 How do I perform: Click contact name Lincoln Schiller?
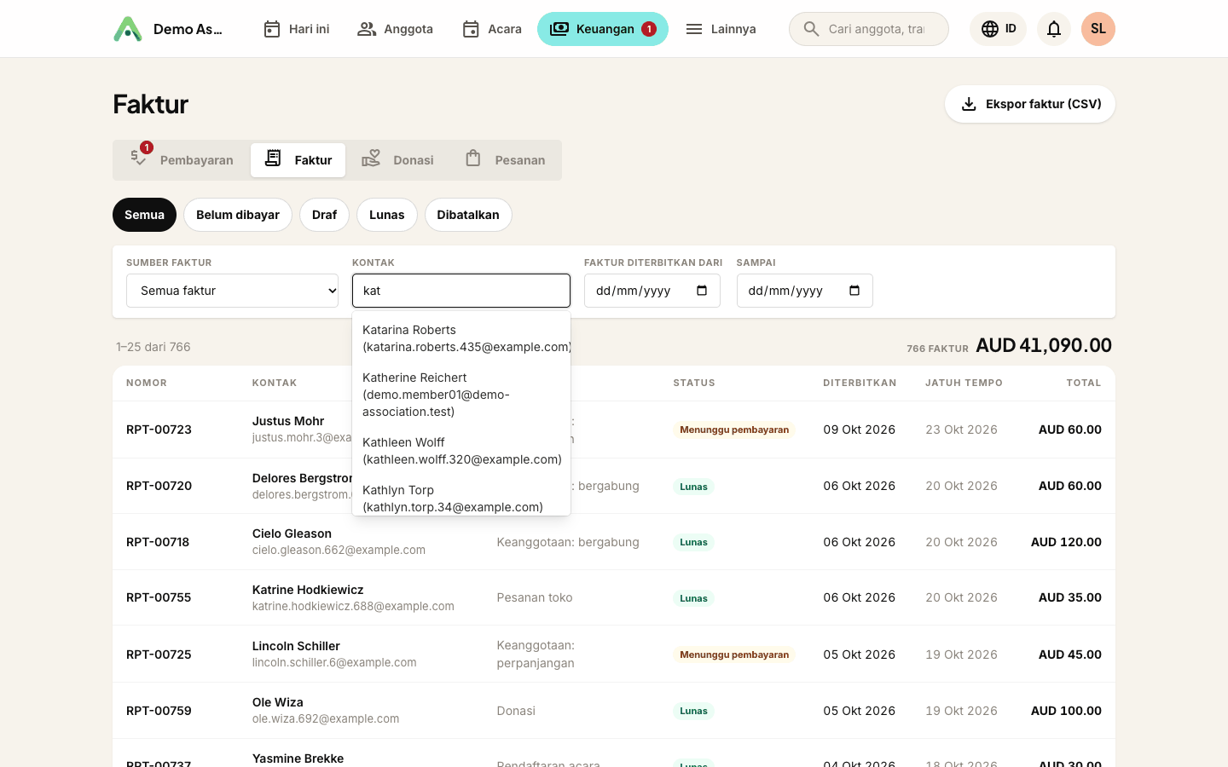pyautogui.click(x=296, y=646)
